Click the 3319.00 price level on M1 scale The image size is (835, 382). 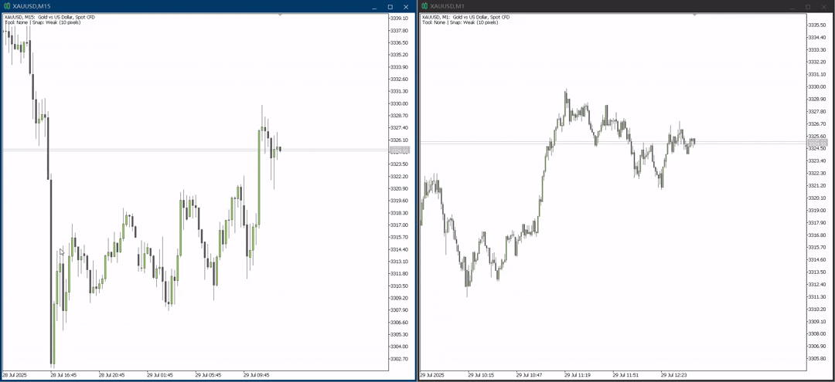pyautogui.click(x=817, y=211)
